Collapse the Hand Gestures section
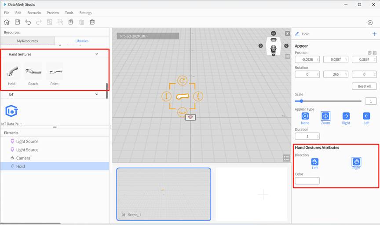This screenshot has width=380, height=225. [x=97, y=54]
